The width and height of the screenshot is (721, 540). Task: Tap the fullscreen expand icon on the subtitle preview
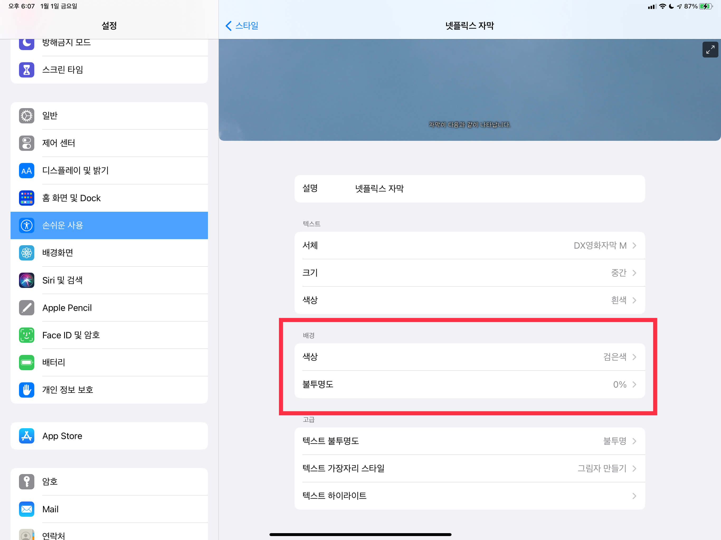[710, 50]
